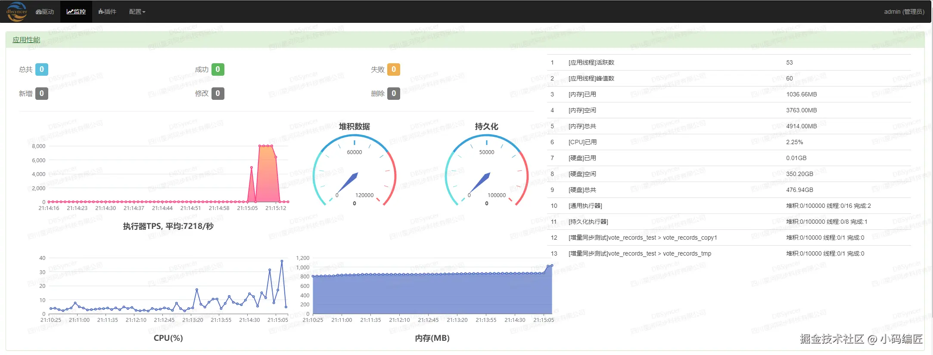Select the [硬盘]空闲 row label
This screenshot has height=355, width=933.
582,174
